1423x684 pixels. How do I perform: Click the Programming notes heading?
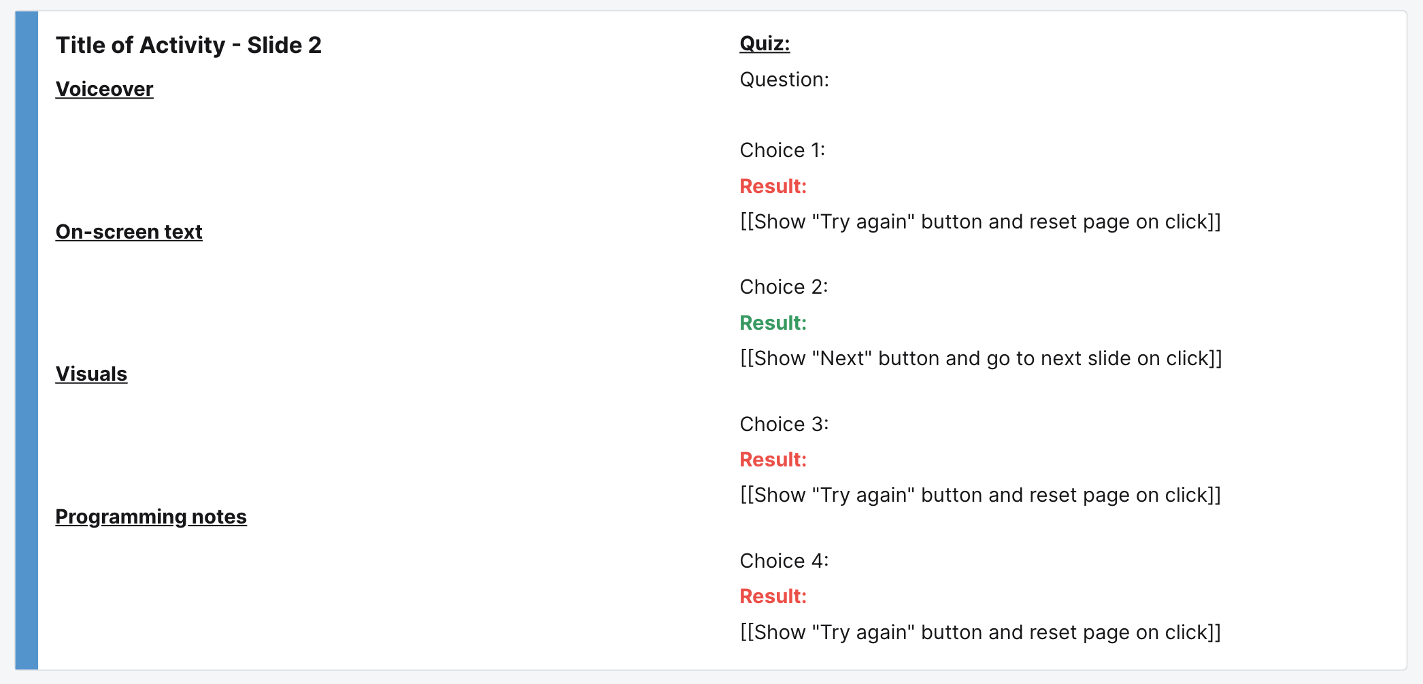(151, 517)
